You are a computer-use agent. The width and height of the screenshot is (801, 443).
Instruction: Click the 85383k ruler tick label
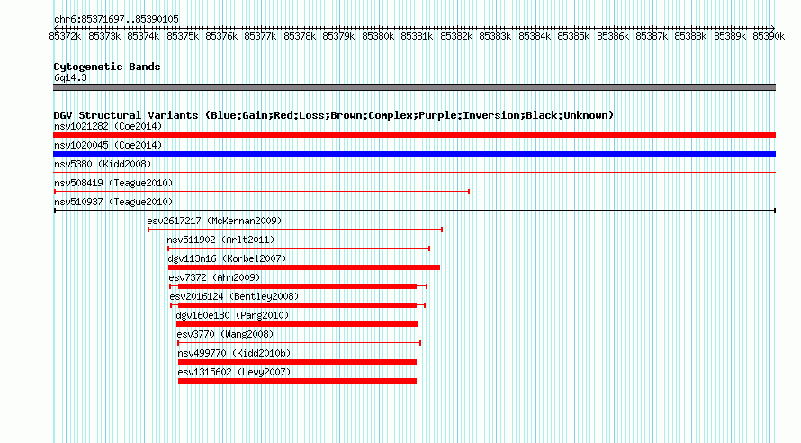pos(495,36)
